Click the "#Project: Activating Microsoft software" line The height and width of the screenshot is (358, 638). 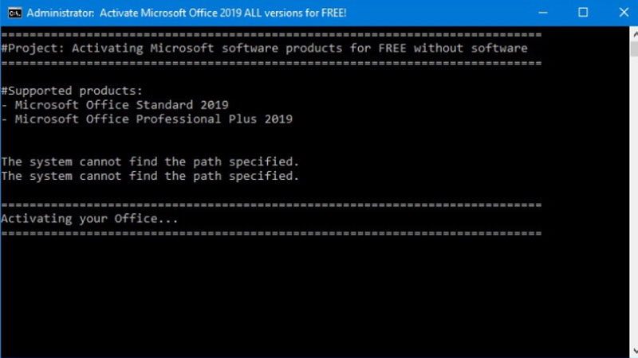pos(264,48)
